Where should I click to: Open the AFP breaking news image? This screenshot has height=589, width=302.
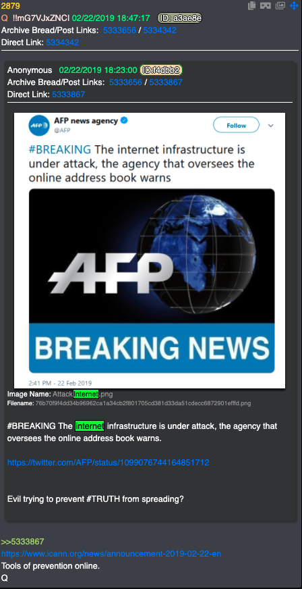click(x=152, y=280)
